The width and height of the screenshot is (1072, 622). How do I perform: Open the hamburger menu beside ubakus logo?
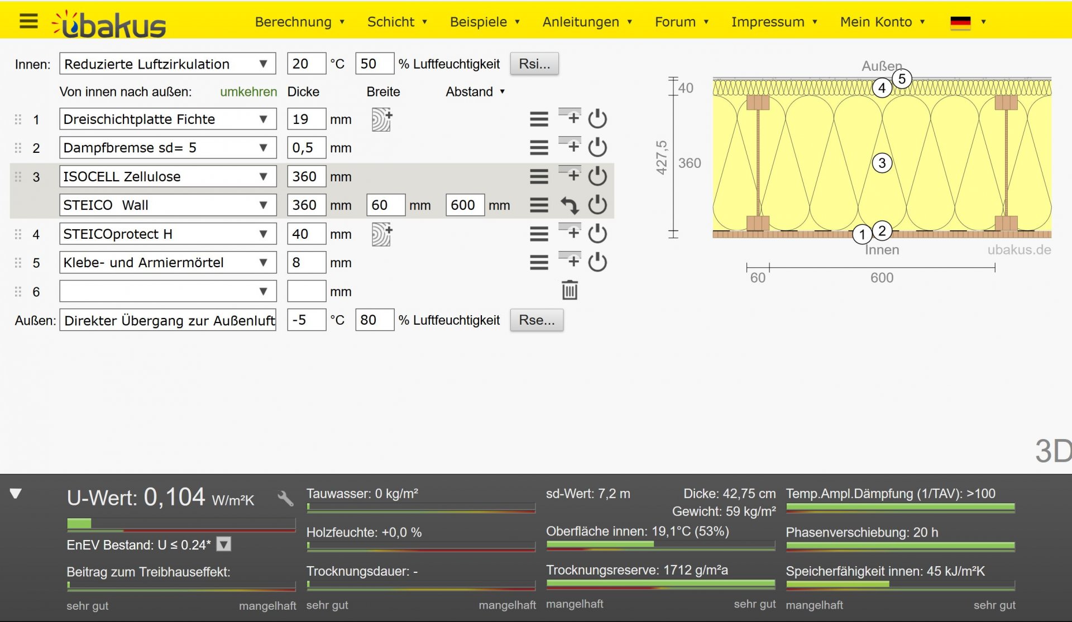(x=28, y=22)
